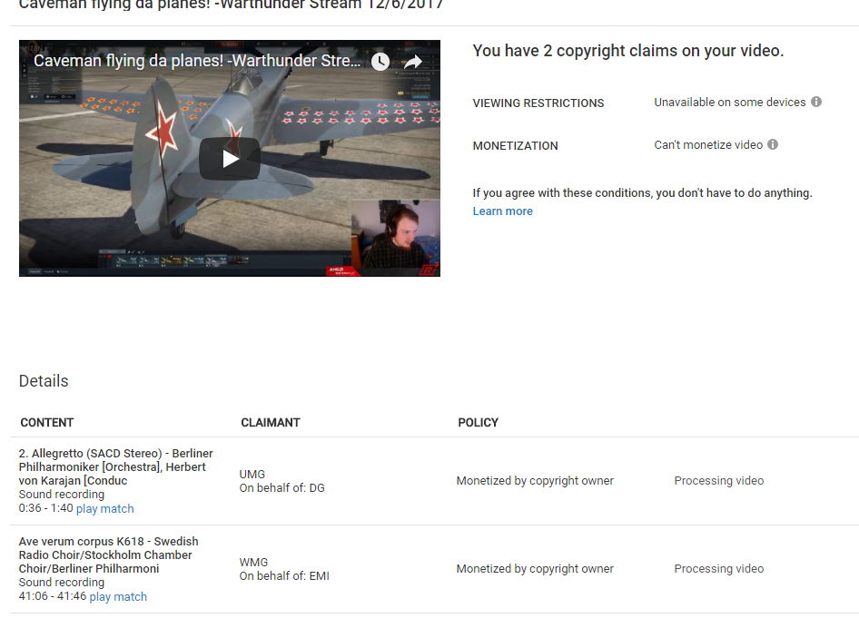The width and height of the screenshot is (859, 628).
Task: Select the CONTENT column header
Action: [47, 423]
